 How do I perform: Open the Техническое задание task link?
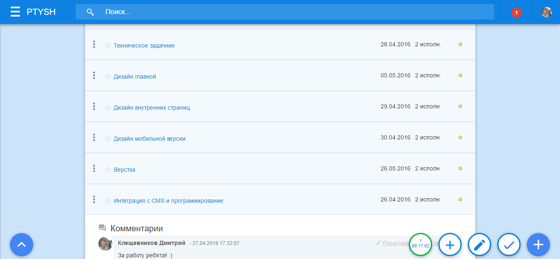click(x=144, y=46)
